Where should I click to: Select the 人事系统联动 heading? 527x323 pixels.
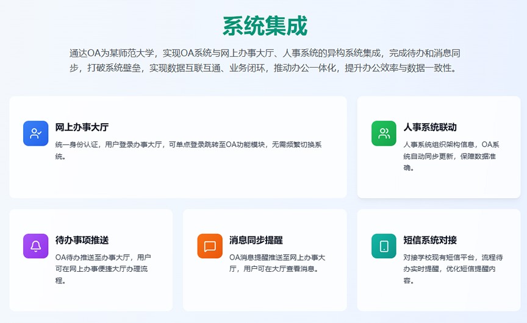point(430,127)
